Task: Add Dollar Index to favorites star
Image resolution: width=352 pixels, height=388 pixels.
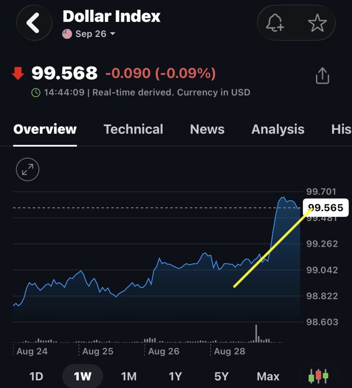Action: coord(318,23)
